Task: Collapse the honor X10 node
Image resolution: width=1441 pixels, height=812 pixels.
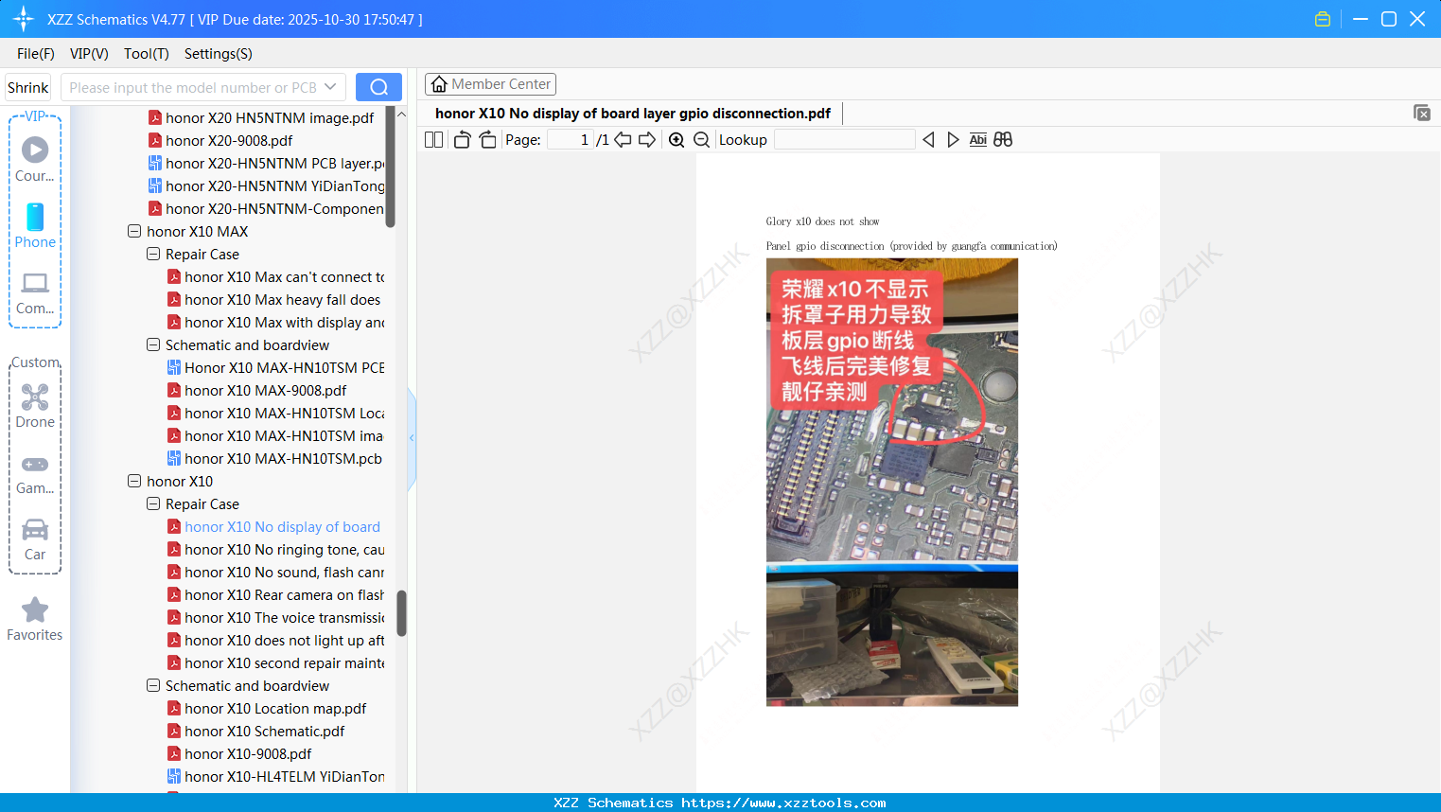Action: [134, 481]
